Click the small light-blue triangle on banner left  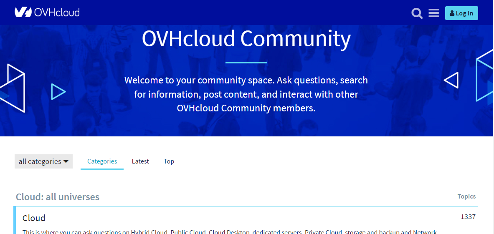pyautogui.click(x=58, y=92)
